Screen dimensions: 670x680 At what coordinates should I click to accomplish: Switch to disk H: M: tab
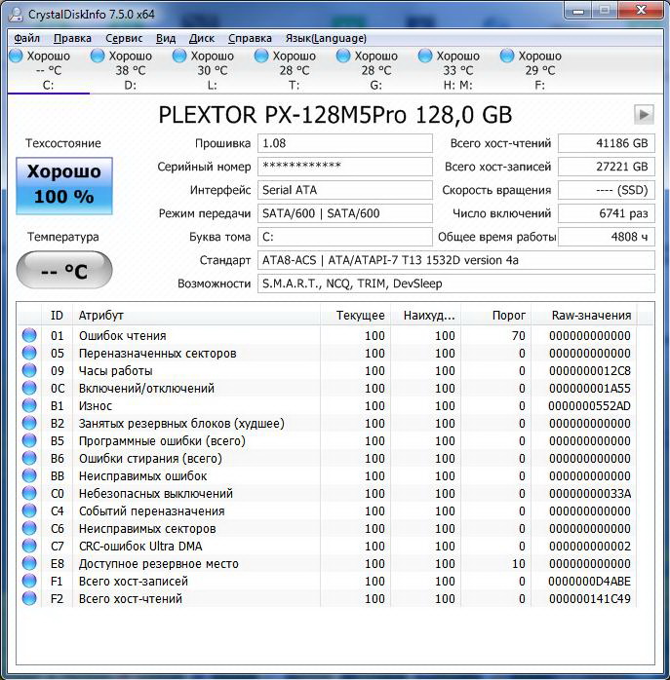click(457, 70)
